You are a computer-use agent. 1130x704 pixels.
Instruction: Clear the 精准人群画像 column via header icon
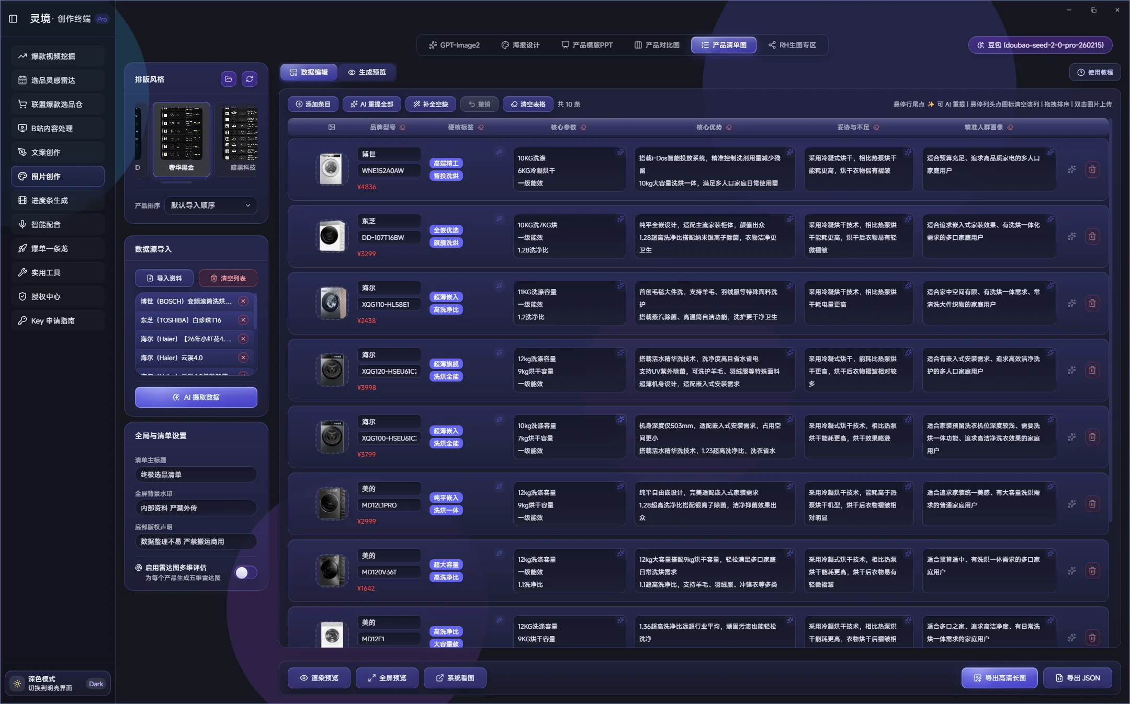click(x=1010, y=127)
